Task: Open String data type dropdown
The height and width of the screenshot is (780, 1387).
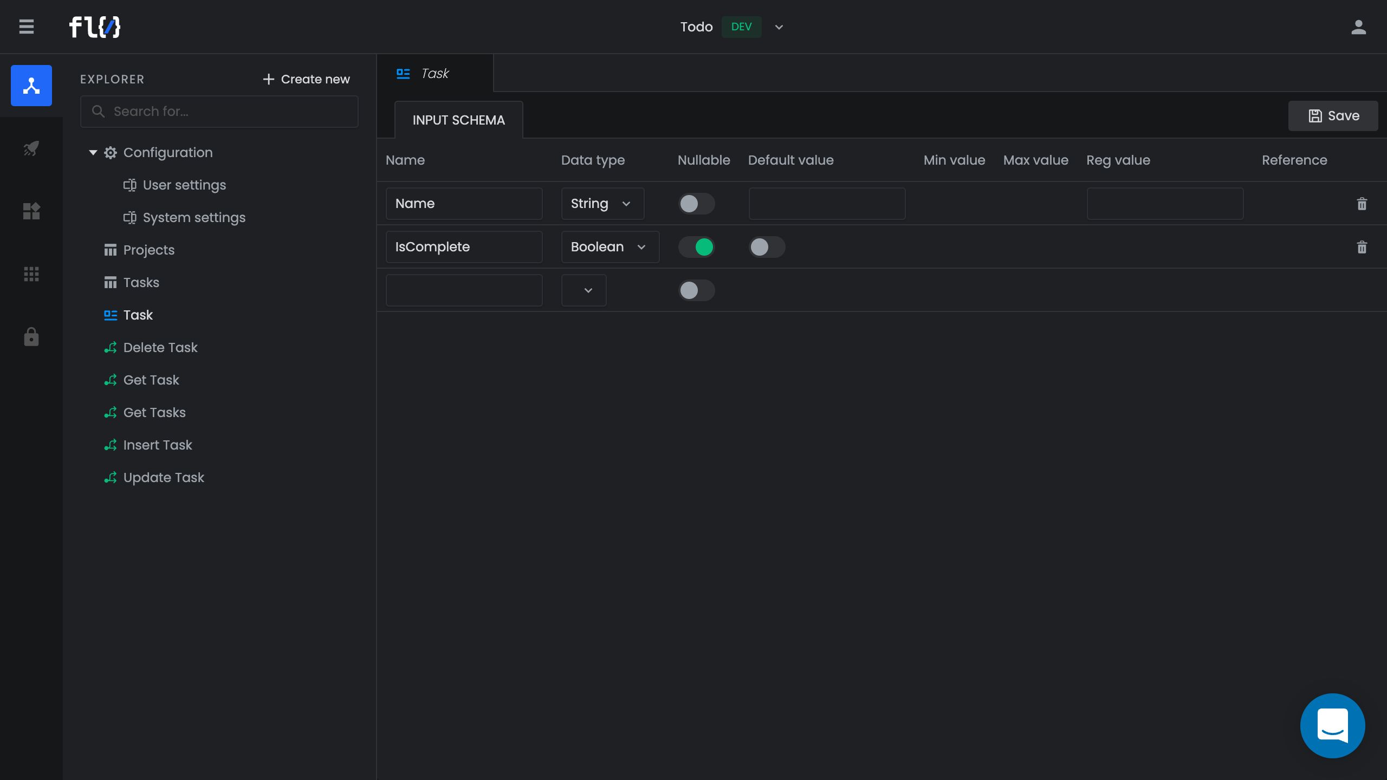Action: (x=602, y=204)
